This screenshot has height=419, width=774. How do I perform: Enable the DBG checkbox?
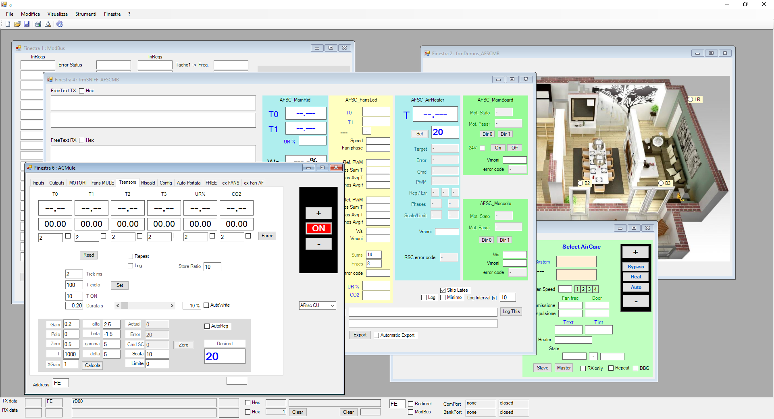point(636,369)
